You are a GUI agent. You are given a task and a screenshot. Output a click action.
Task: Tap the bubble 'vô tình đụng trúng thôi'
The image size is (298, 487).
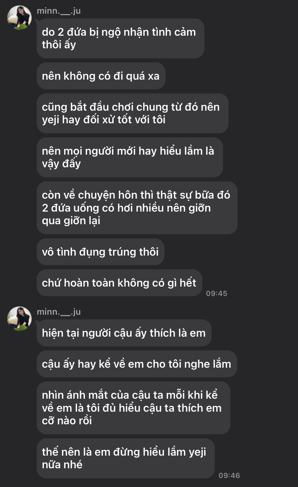[100, 252]
